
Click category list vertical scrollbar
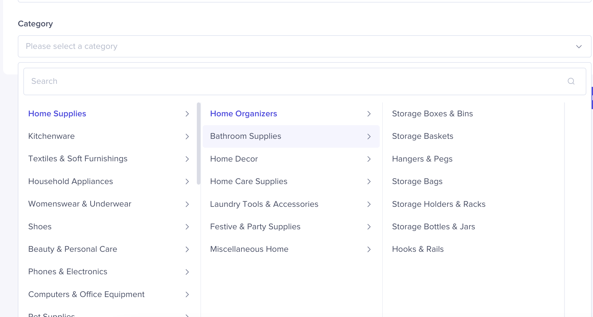199,144
